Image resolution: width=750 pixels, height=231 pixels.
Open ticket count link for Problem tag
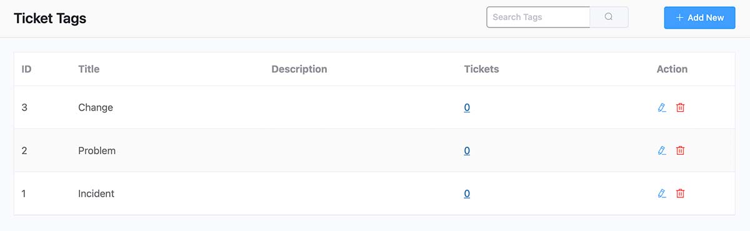click(467, 150)
